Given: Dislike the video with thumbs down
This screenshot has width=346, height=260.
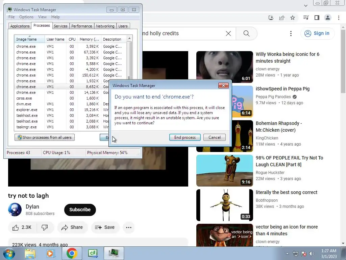Looking at the screenshot, I should [45, 227].
